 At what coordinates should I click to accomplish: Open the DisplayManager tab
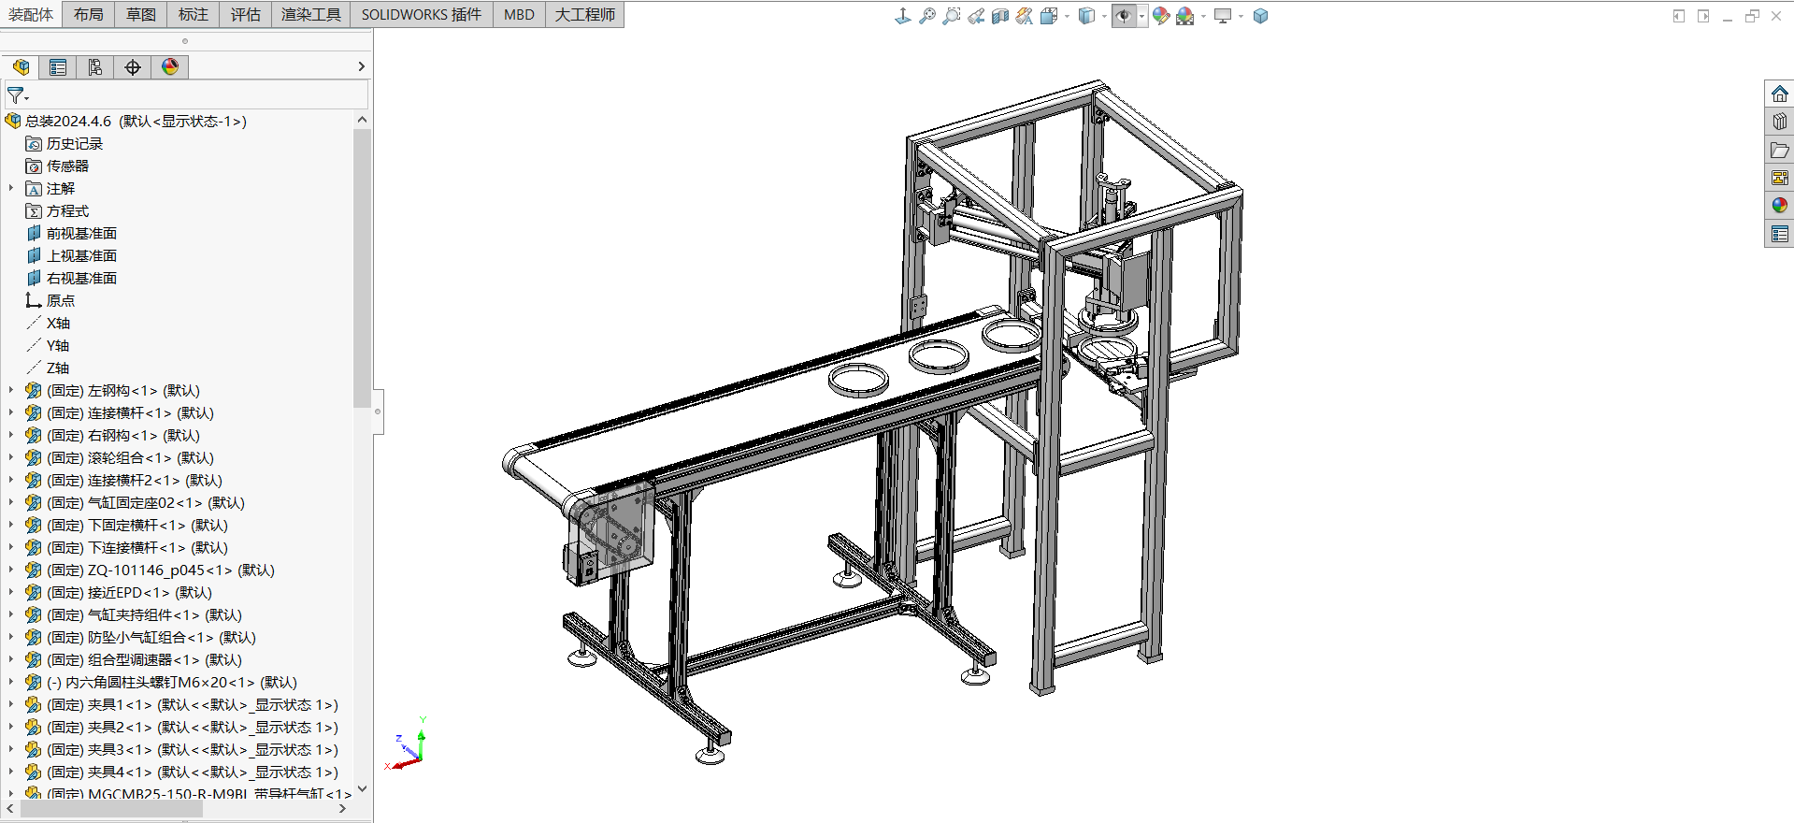coord(170,66)
